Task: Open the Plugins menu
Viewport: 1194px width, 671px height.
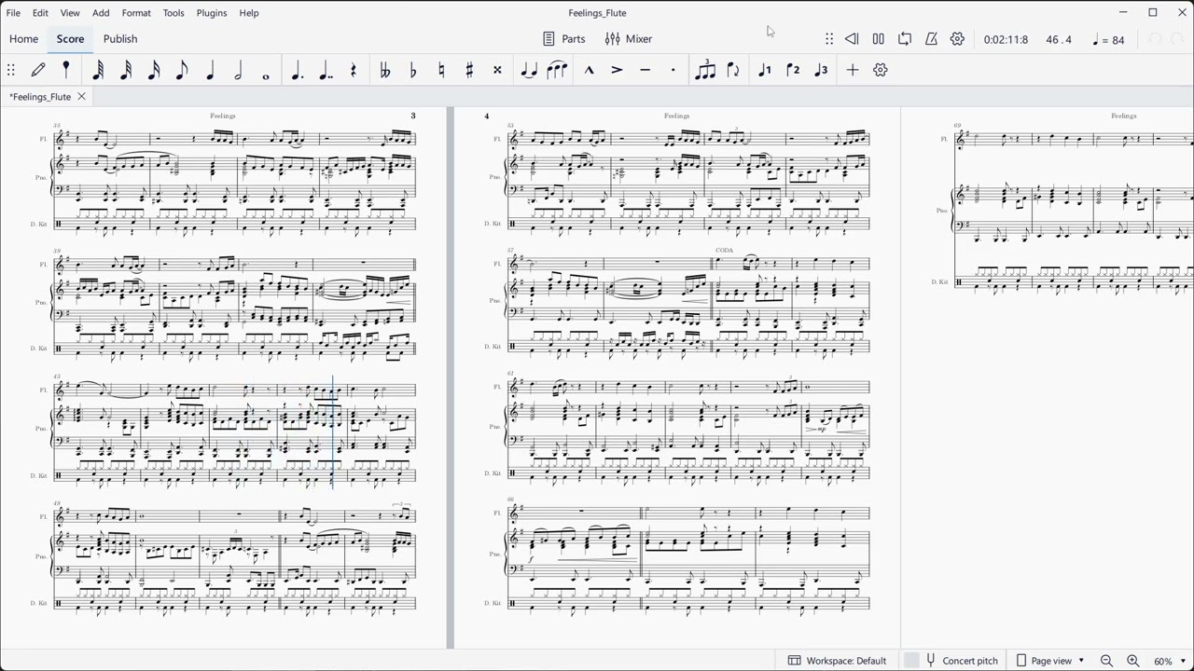Action: point(212,13)
